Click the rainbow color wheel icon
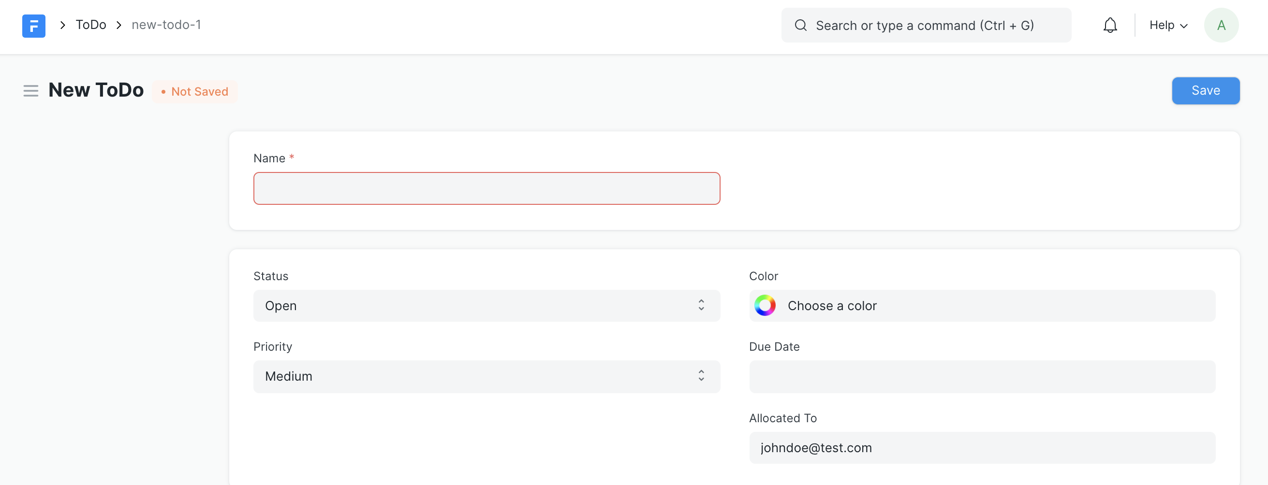Image resolution: width=1268 pixels, height=485 pixels. [765, 305]
